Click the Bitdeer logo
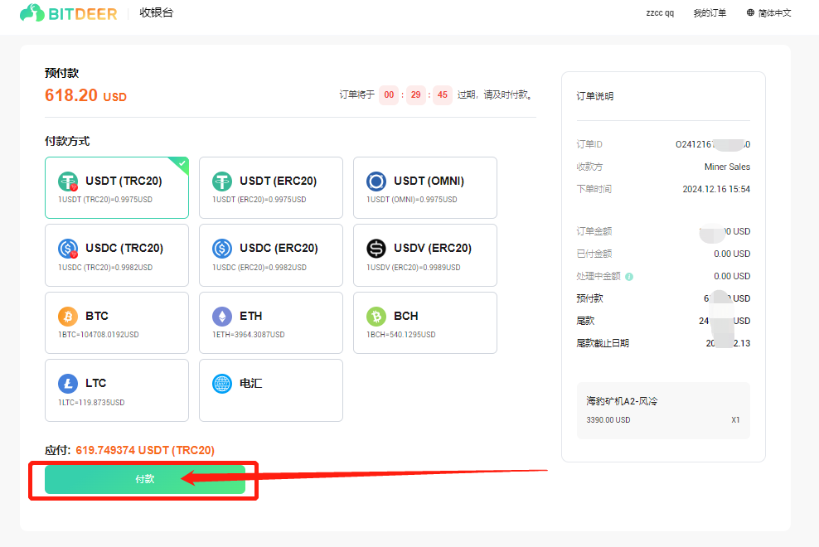819x547 pixels. click(69, 13)
